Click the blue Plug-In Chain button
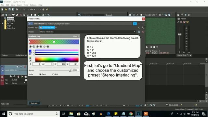 tap(135, 24)
